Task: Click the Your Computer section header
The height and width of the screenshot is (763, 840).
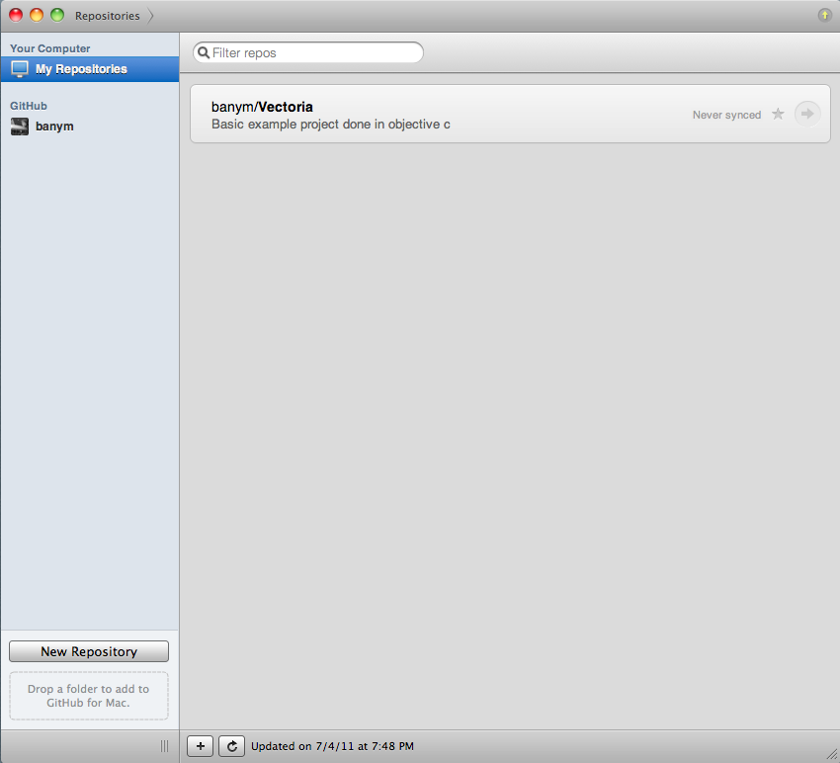Action: [x=49, y=48]
